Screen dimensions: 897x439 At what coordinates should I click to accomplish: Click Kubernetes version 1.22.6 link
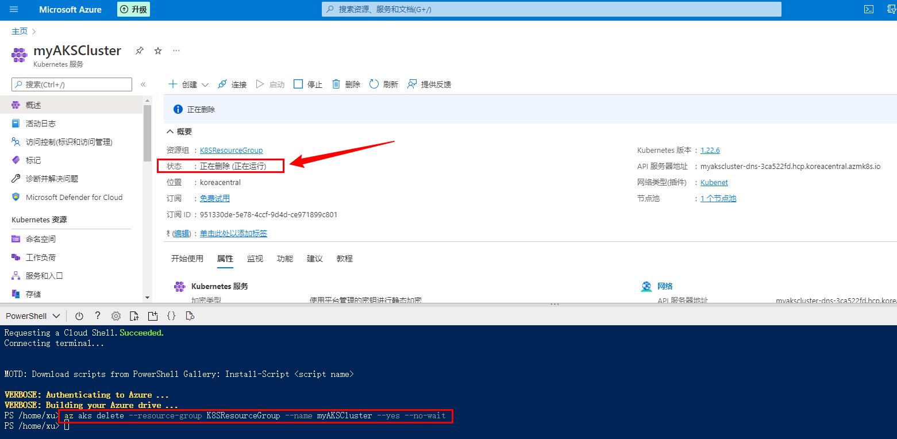pyautogui.click(x=710, y=150)
